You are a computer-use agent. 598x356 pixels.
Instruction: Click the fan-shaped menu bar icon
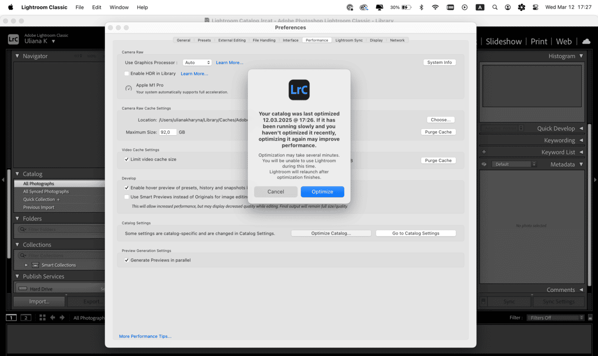522,7
